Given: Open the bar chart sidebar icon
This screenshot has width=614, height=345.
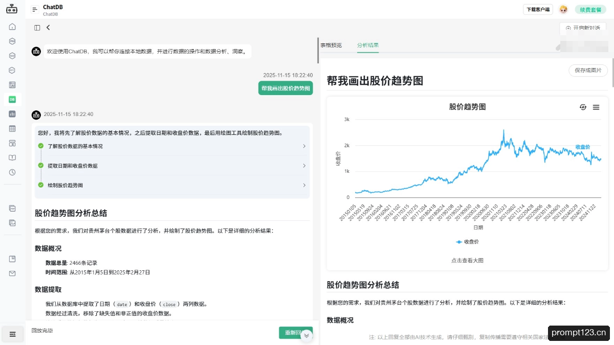Looking at the screenshot, I should 12,114.
